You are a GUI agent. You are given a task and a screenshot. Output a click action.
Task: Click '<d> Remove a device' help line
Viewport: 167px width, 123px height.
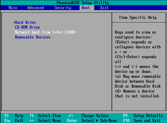click(x=134, y=91)
